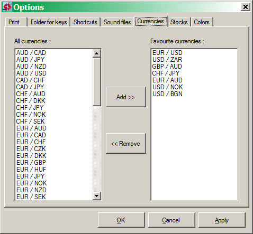The width and height of the screenshot is (253, 234).
Task: Close the Options dialog
Action: coord(246,7)
